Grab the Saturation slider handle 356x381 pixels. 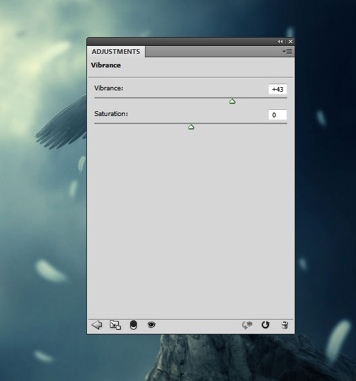191,127
